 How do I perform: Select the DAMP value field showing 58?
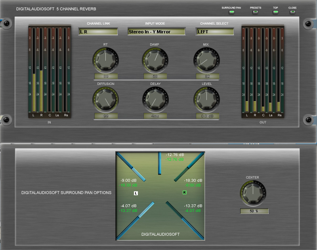click(x=155, y=76)
